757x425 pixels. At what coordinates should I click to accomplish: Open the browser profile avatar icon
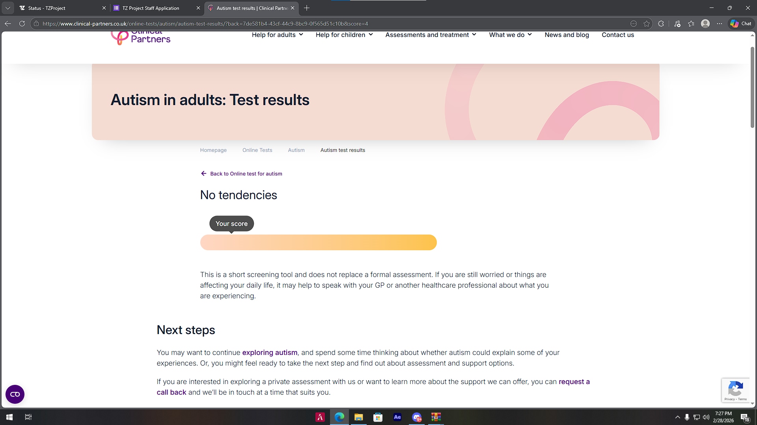(705, 24)
